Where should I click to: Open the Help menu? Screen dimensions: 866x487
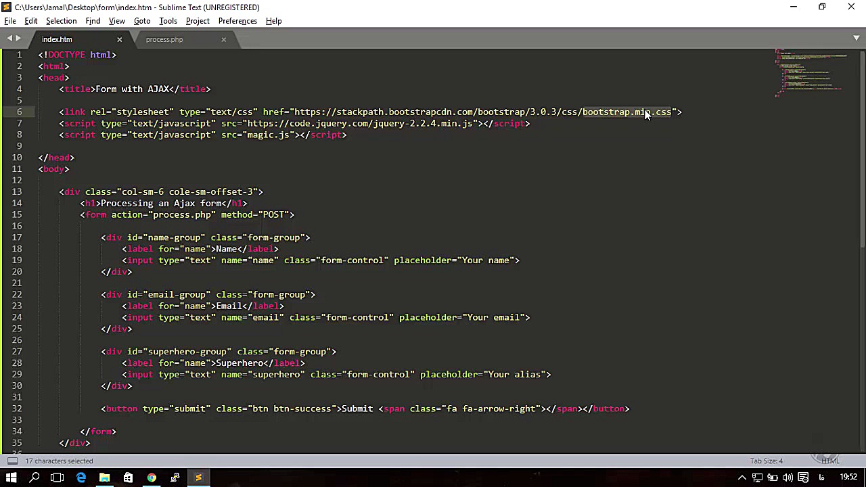[x=273, y=21]
